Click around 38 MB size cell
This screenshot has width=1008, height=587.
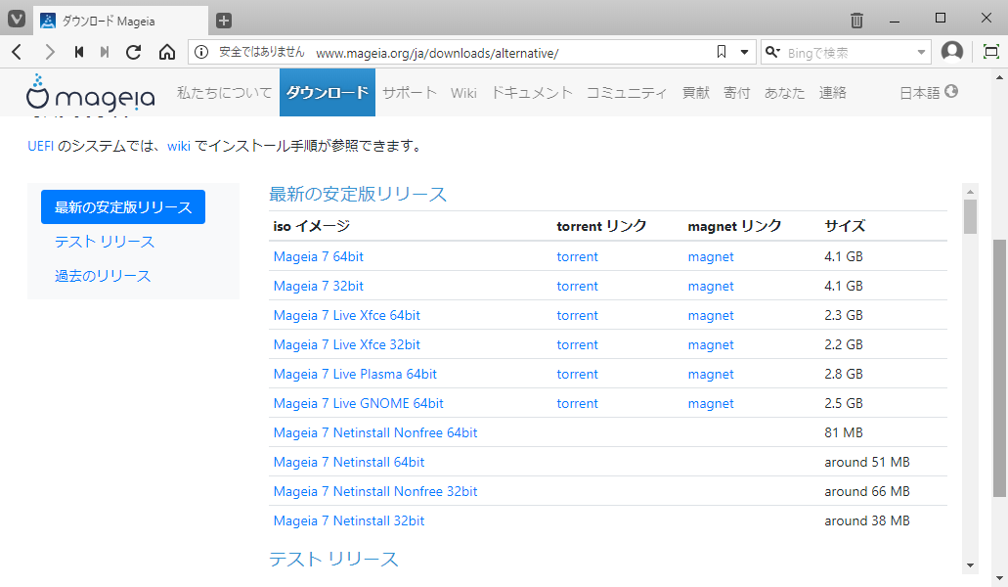click(x=867, y=520)
